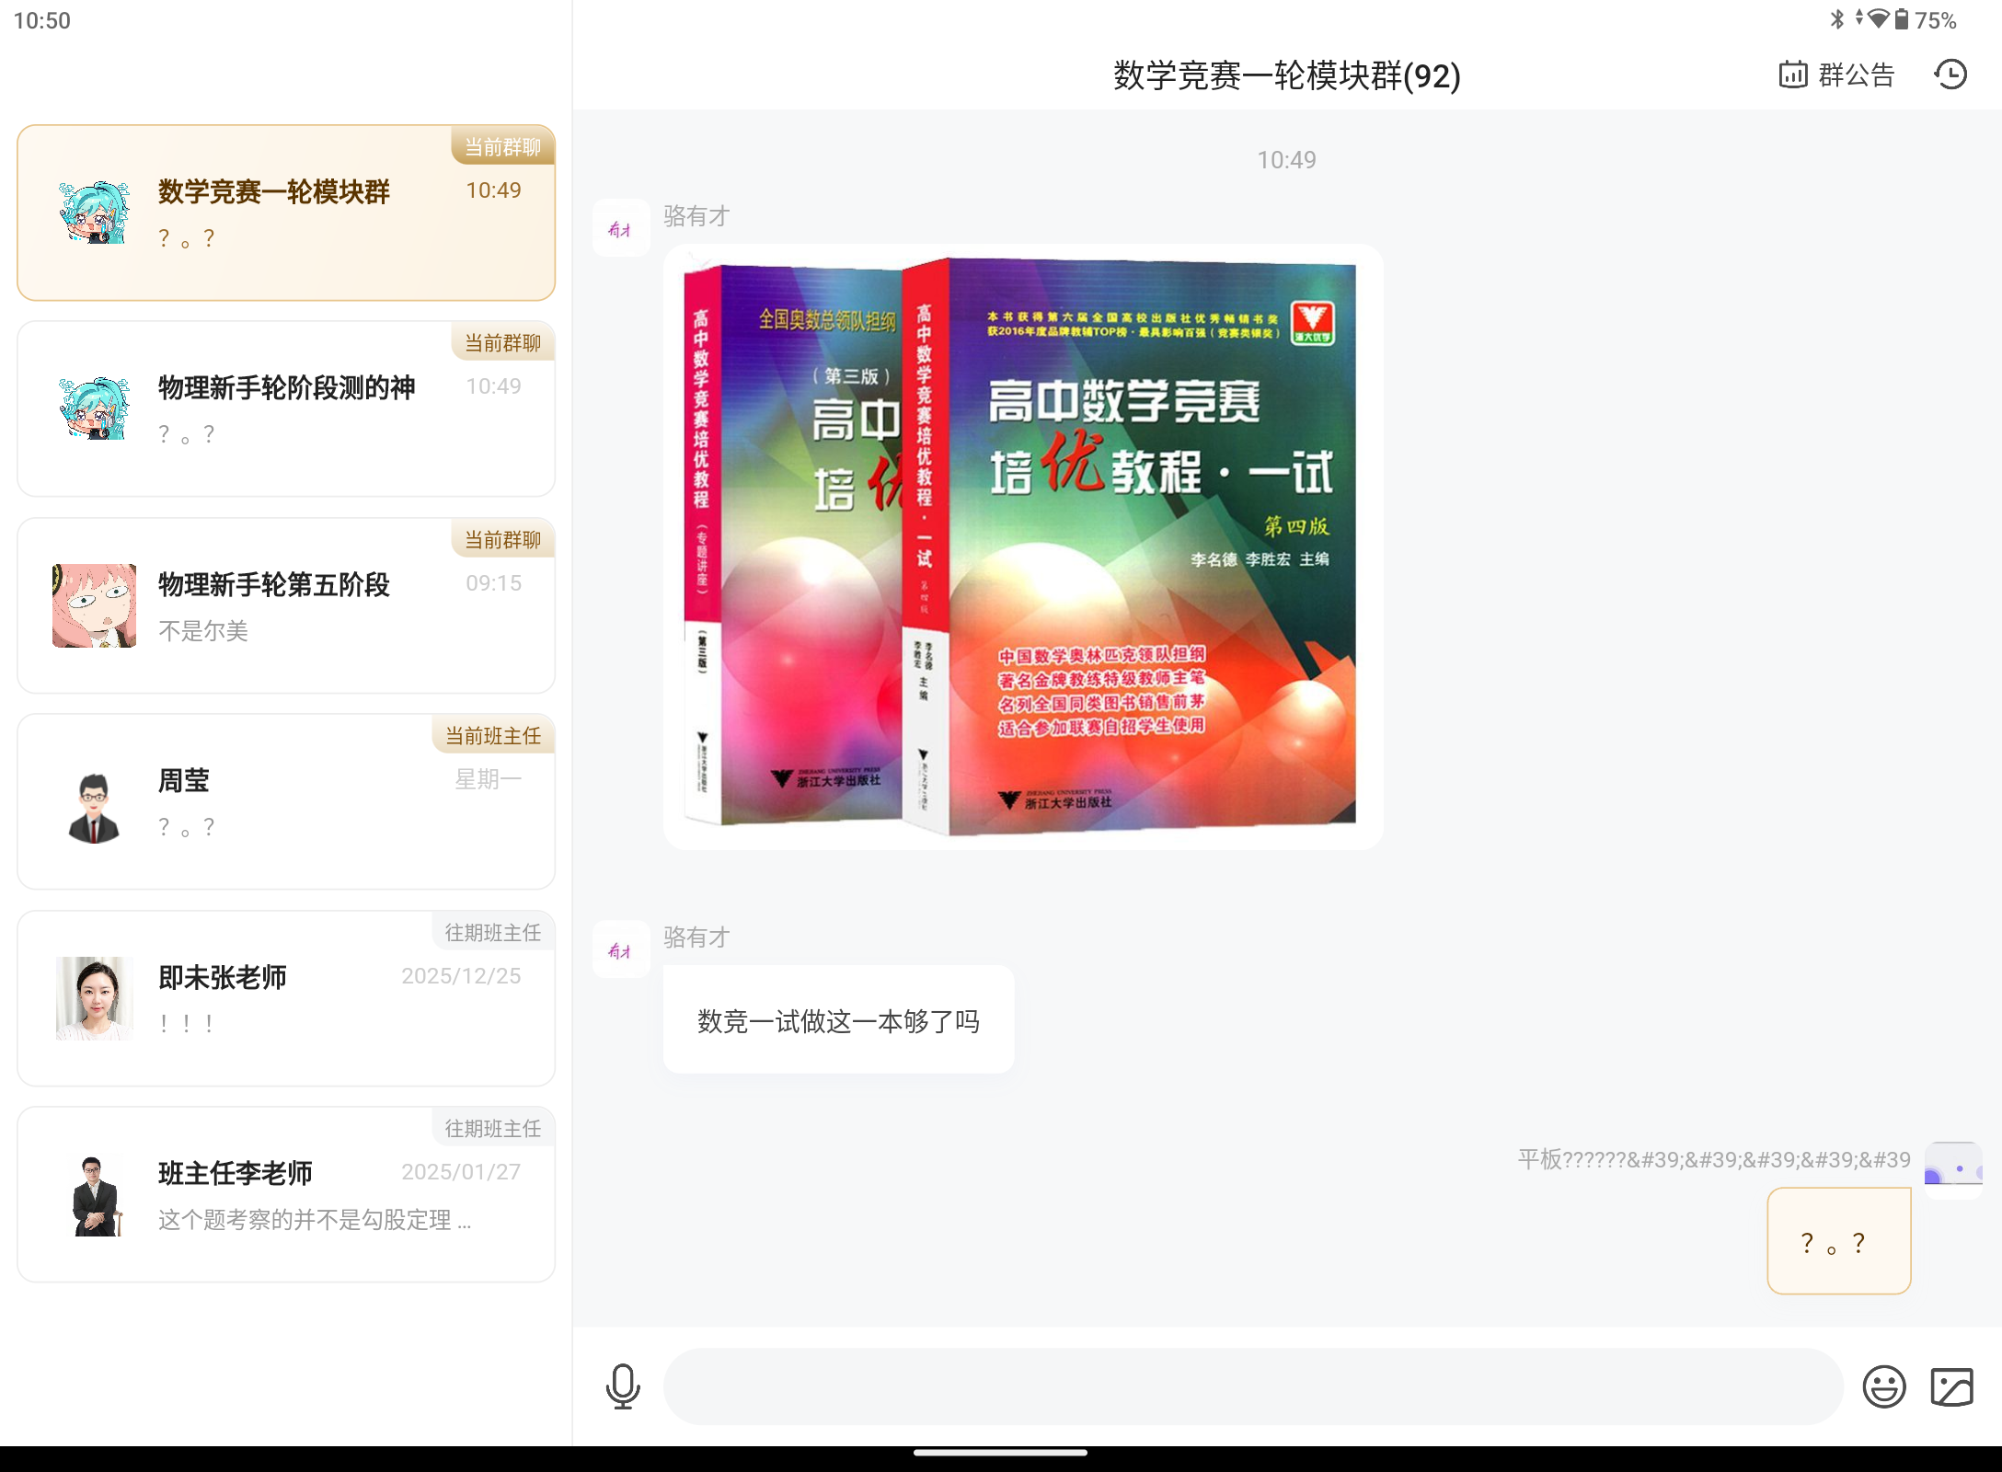Tap the 2025/01/27 date label
The height and width of the screenshot is (1472, 2002).
[461, 1172]
